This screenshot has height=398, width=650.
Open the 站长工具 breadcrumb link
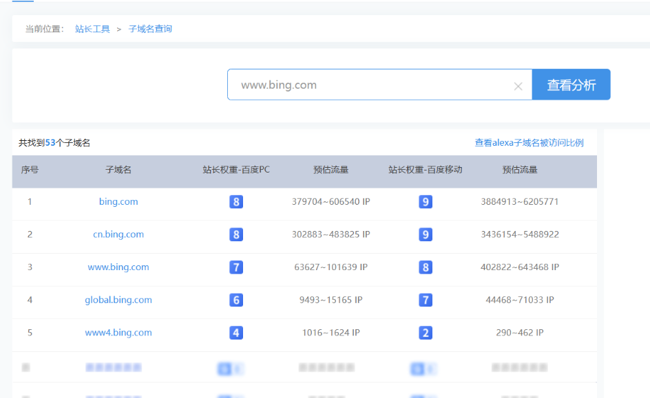click(92, 29)
